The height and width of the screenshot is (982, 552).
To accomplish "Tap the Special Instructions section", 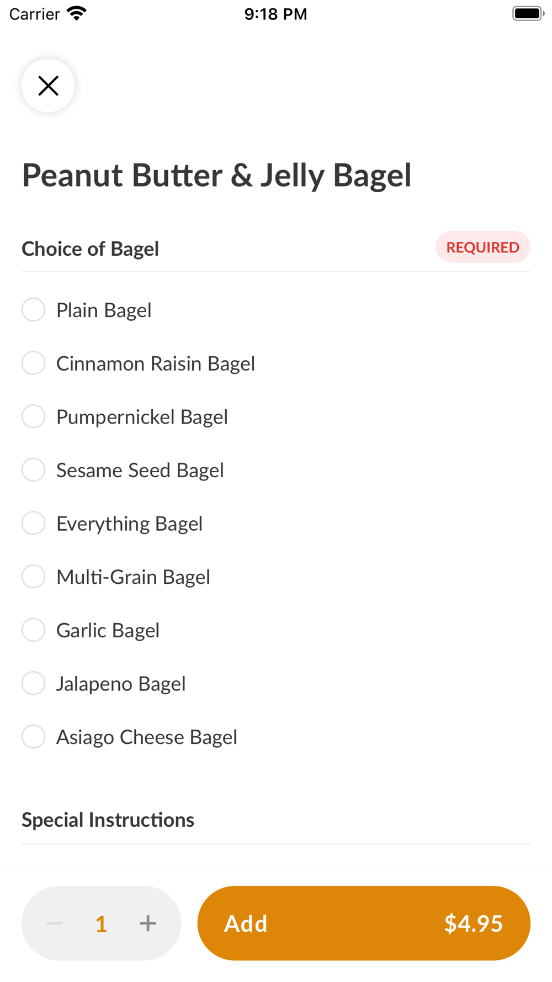I will pyautogui.click(x=108, y=820).
